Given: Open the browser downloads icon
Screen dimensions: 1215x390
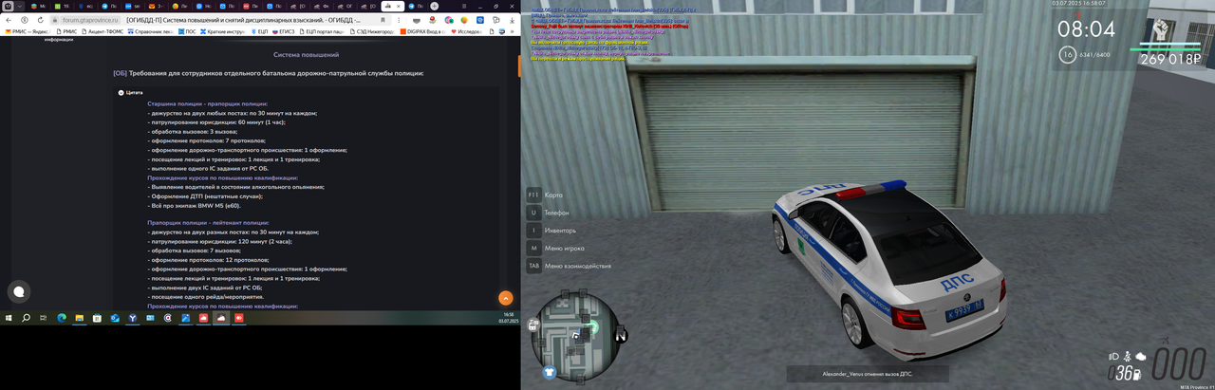Looking at the screenshot, I should pos(514,19).
